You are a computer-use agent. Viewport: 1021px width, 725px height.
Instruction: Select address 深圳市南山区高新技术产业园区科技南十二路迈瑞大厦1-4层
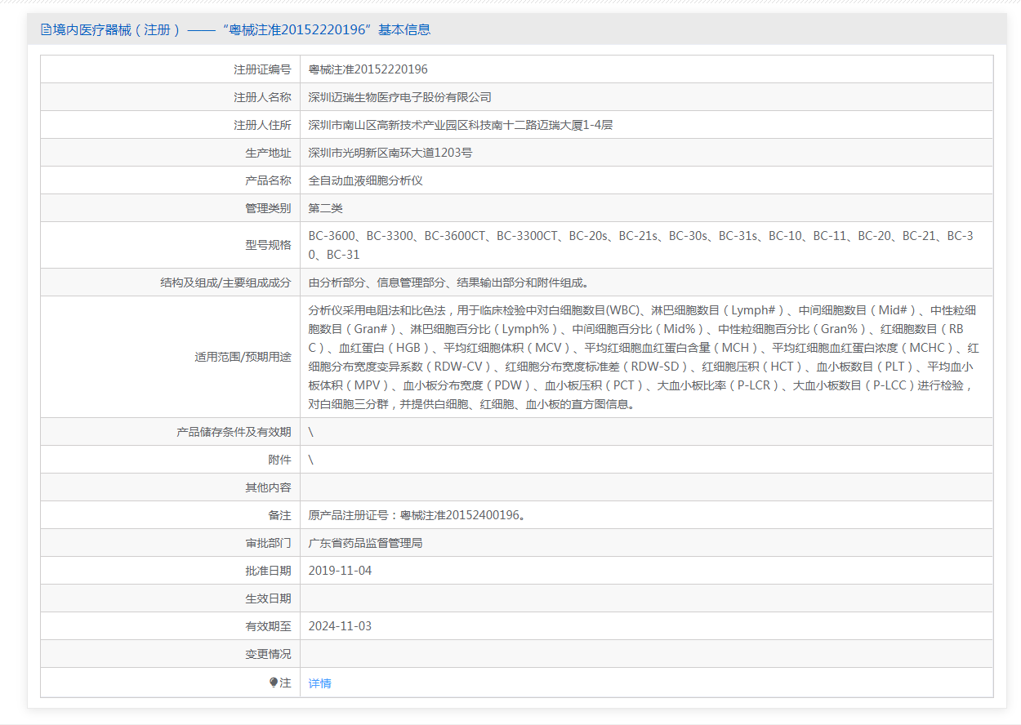(461, 125)
